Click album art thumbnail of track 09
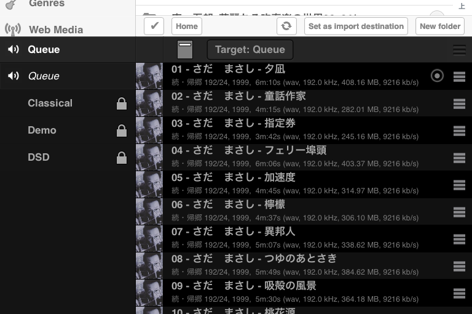Viewport: 472px width, 314px height. [x=149, y=292]
